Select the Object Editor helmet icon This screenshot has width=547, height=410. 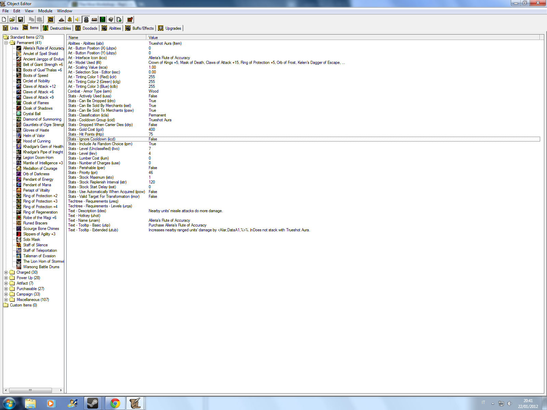(x=86, y=19)
